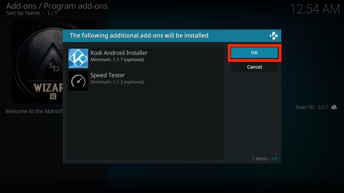Click the cloud download icon beside Team SD
This screenshot has width=344, height=193.
[334, 107]
